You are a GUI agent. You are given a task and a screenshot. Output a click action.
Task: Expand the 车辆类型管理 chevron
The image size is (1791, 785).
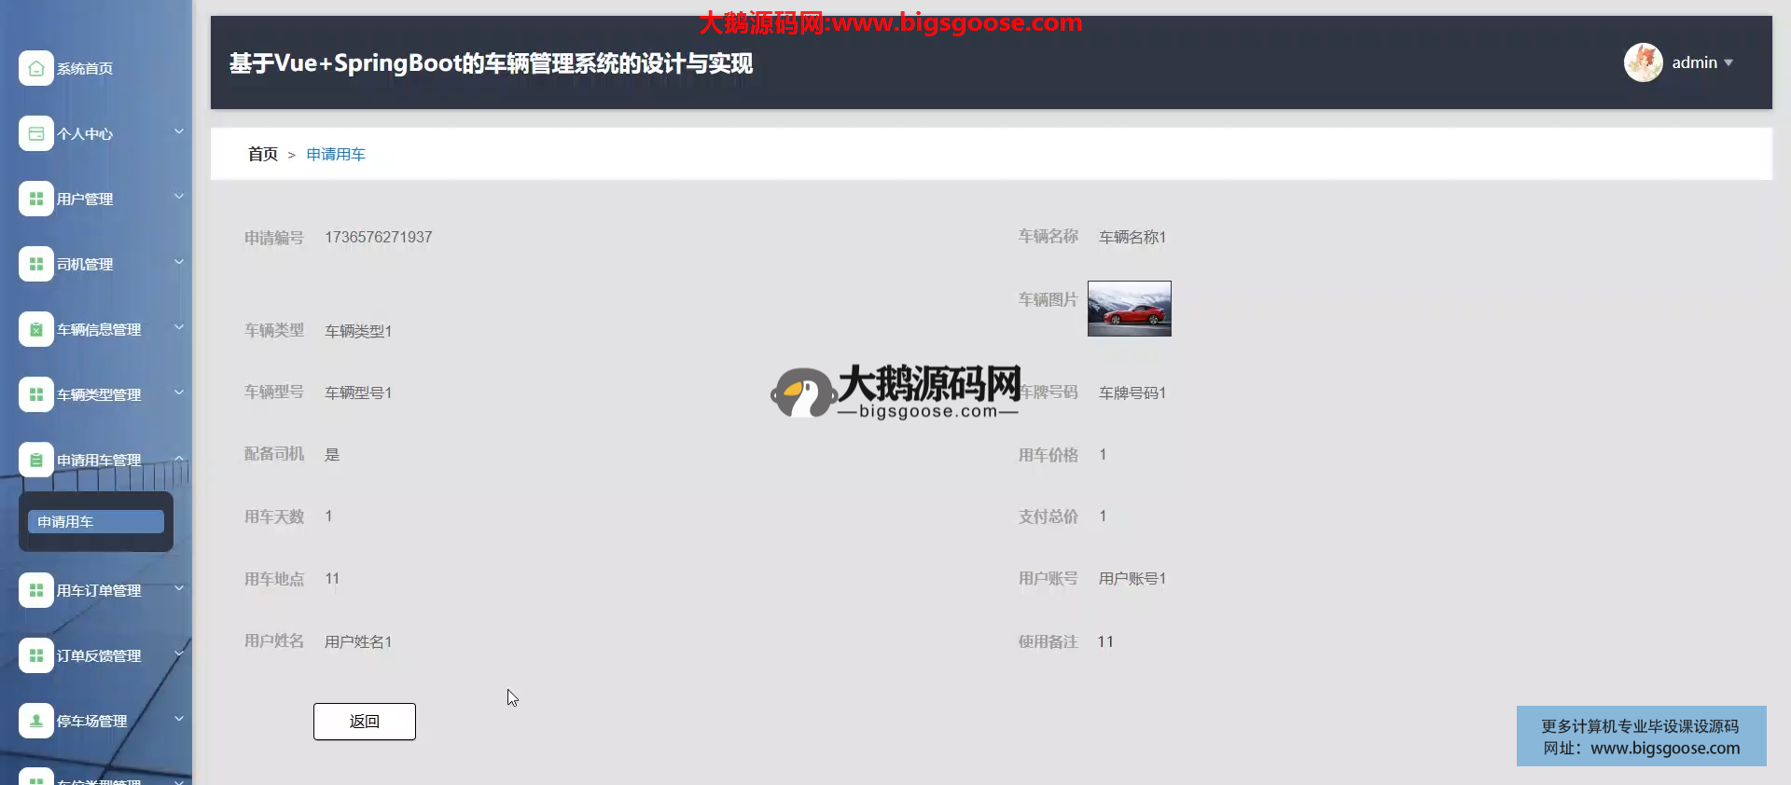coord(179,392)
